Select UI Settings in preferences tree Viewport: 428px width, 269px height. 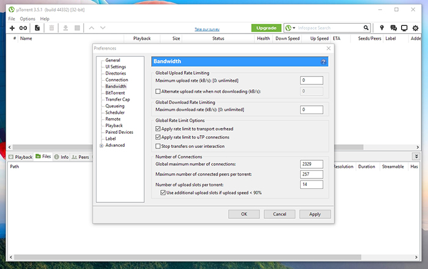pos(116,67)
